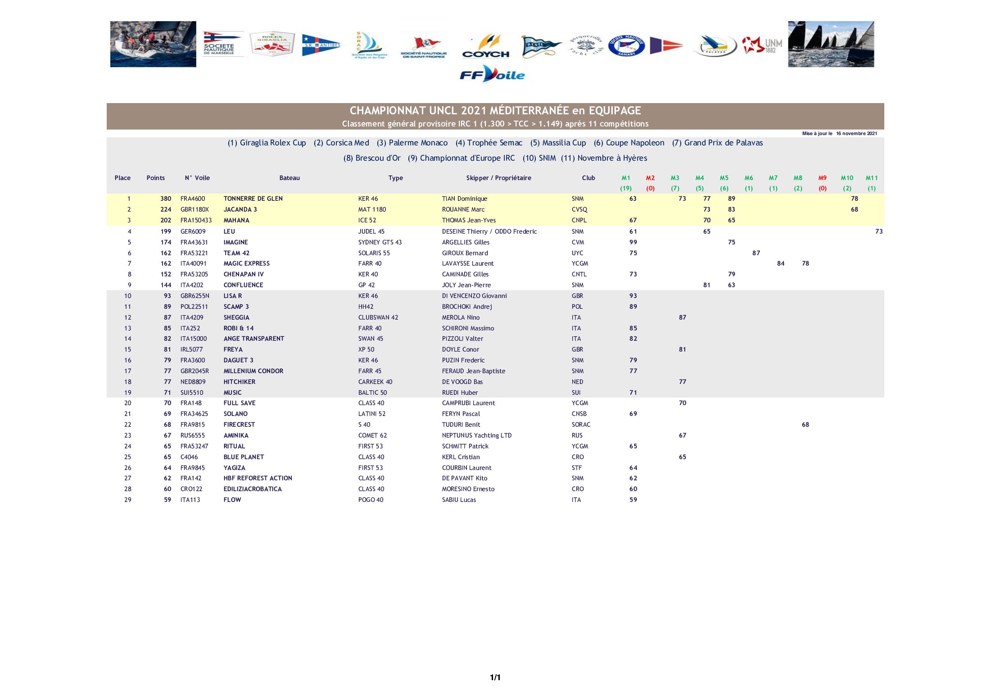Click the JACANDA 3 boat name

click(x=240, y=209)
